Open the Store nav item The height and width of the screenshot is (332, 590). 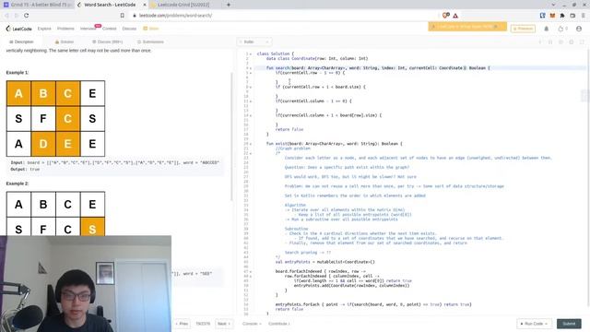[x=151, y=29]
